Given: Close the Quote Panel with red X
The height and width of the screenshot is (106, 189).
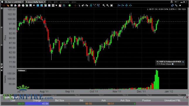Looking at the screenshot, I should pyautogui.click(x=187, y=97).
